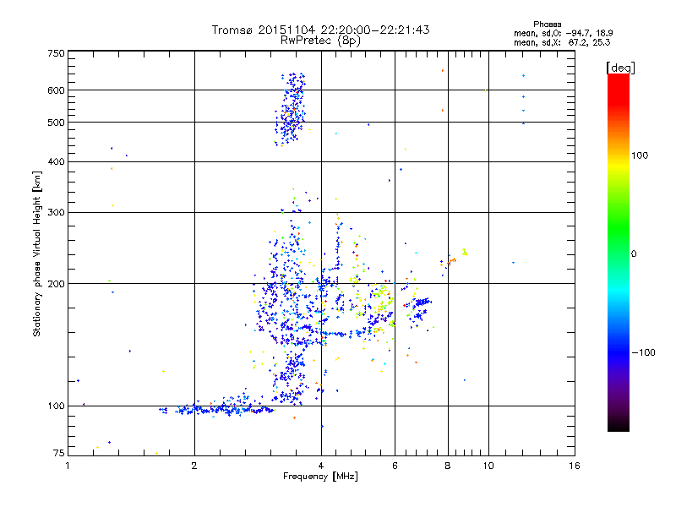The height and width of the screenshot is (507, 676).
Task: Click the colorbar tick label '0'
Action: click(633, 253)
